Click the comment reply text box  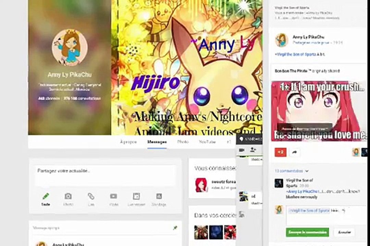[x=326, y=215]
